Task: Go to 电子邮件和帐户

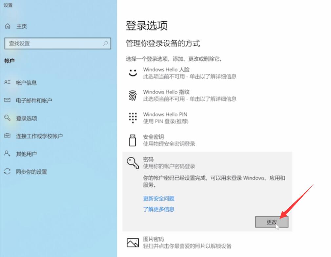Action: click(34, 100)
